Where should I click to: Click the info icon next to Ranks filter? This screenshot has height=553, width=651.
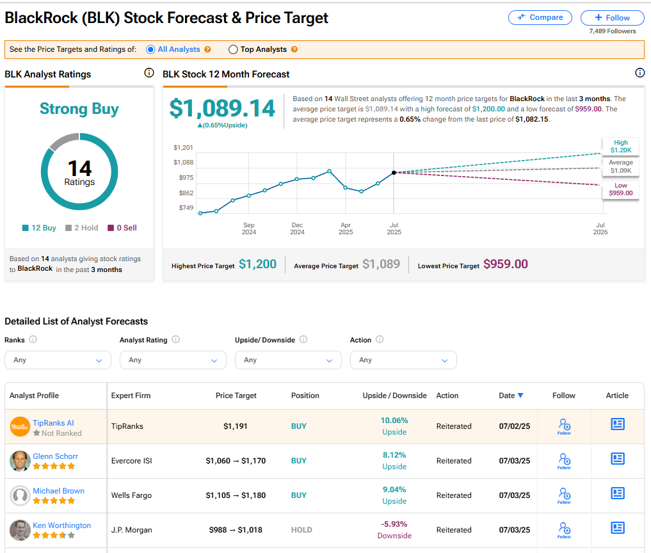click(x=33, y=340)
